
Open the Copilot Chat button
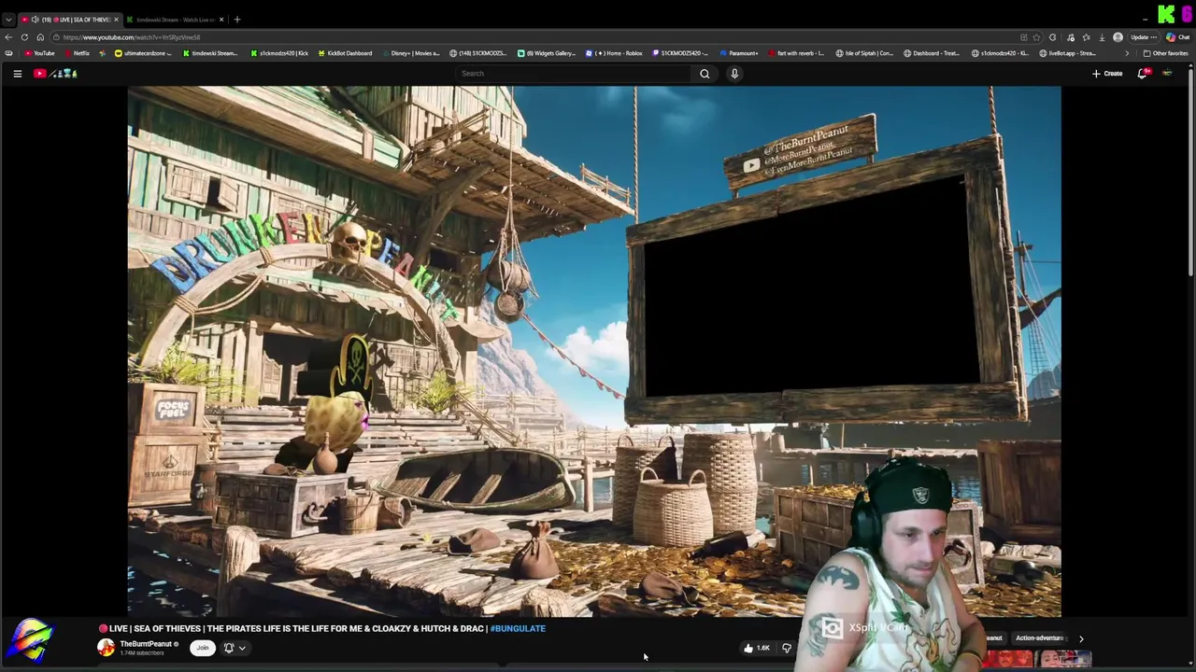(1178, 37)
